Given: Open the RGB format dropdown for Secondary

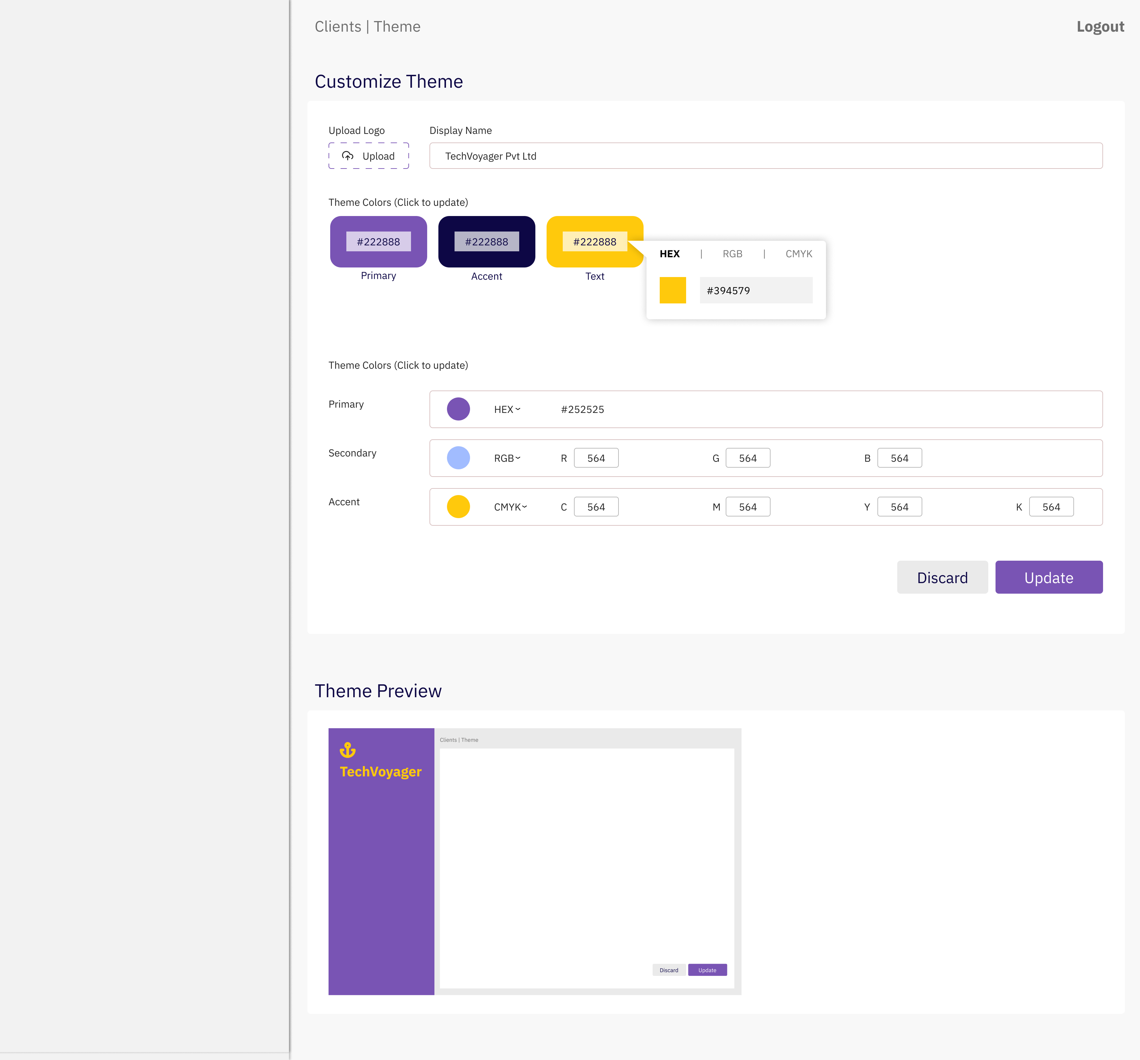Looking at the screenshot, I should point(508,458).
